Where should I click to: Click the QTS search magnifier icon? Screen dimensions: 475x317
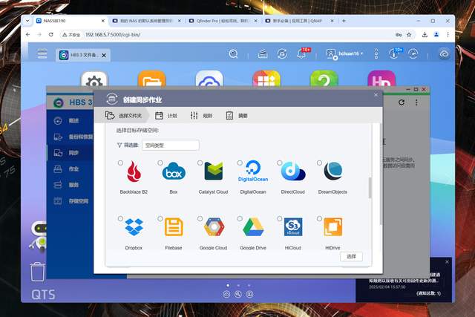233,54
